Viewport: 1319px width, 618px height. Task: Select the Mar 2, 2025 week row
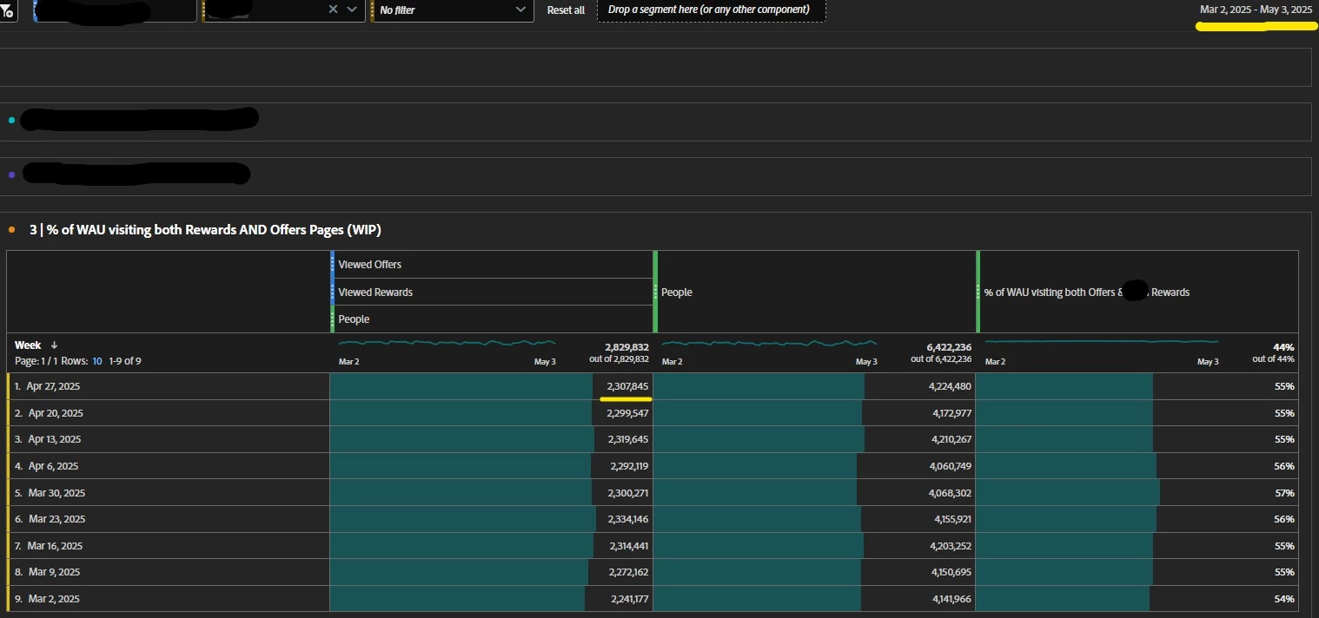[169, 599]
